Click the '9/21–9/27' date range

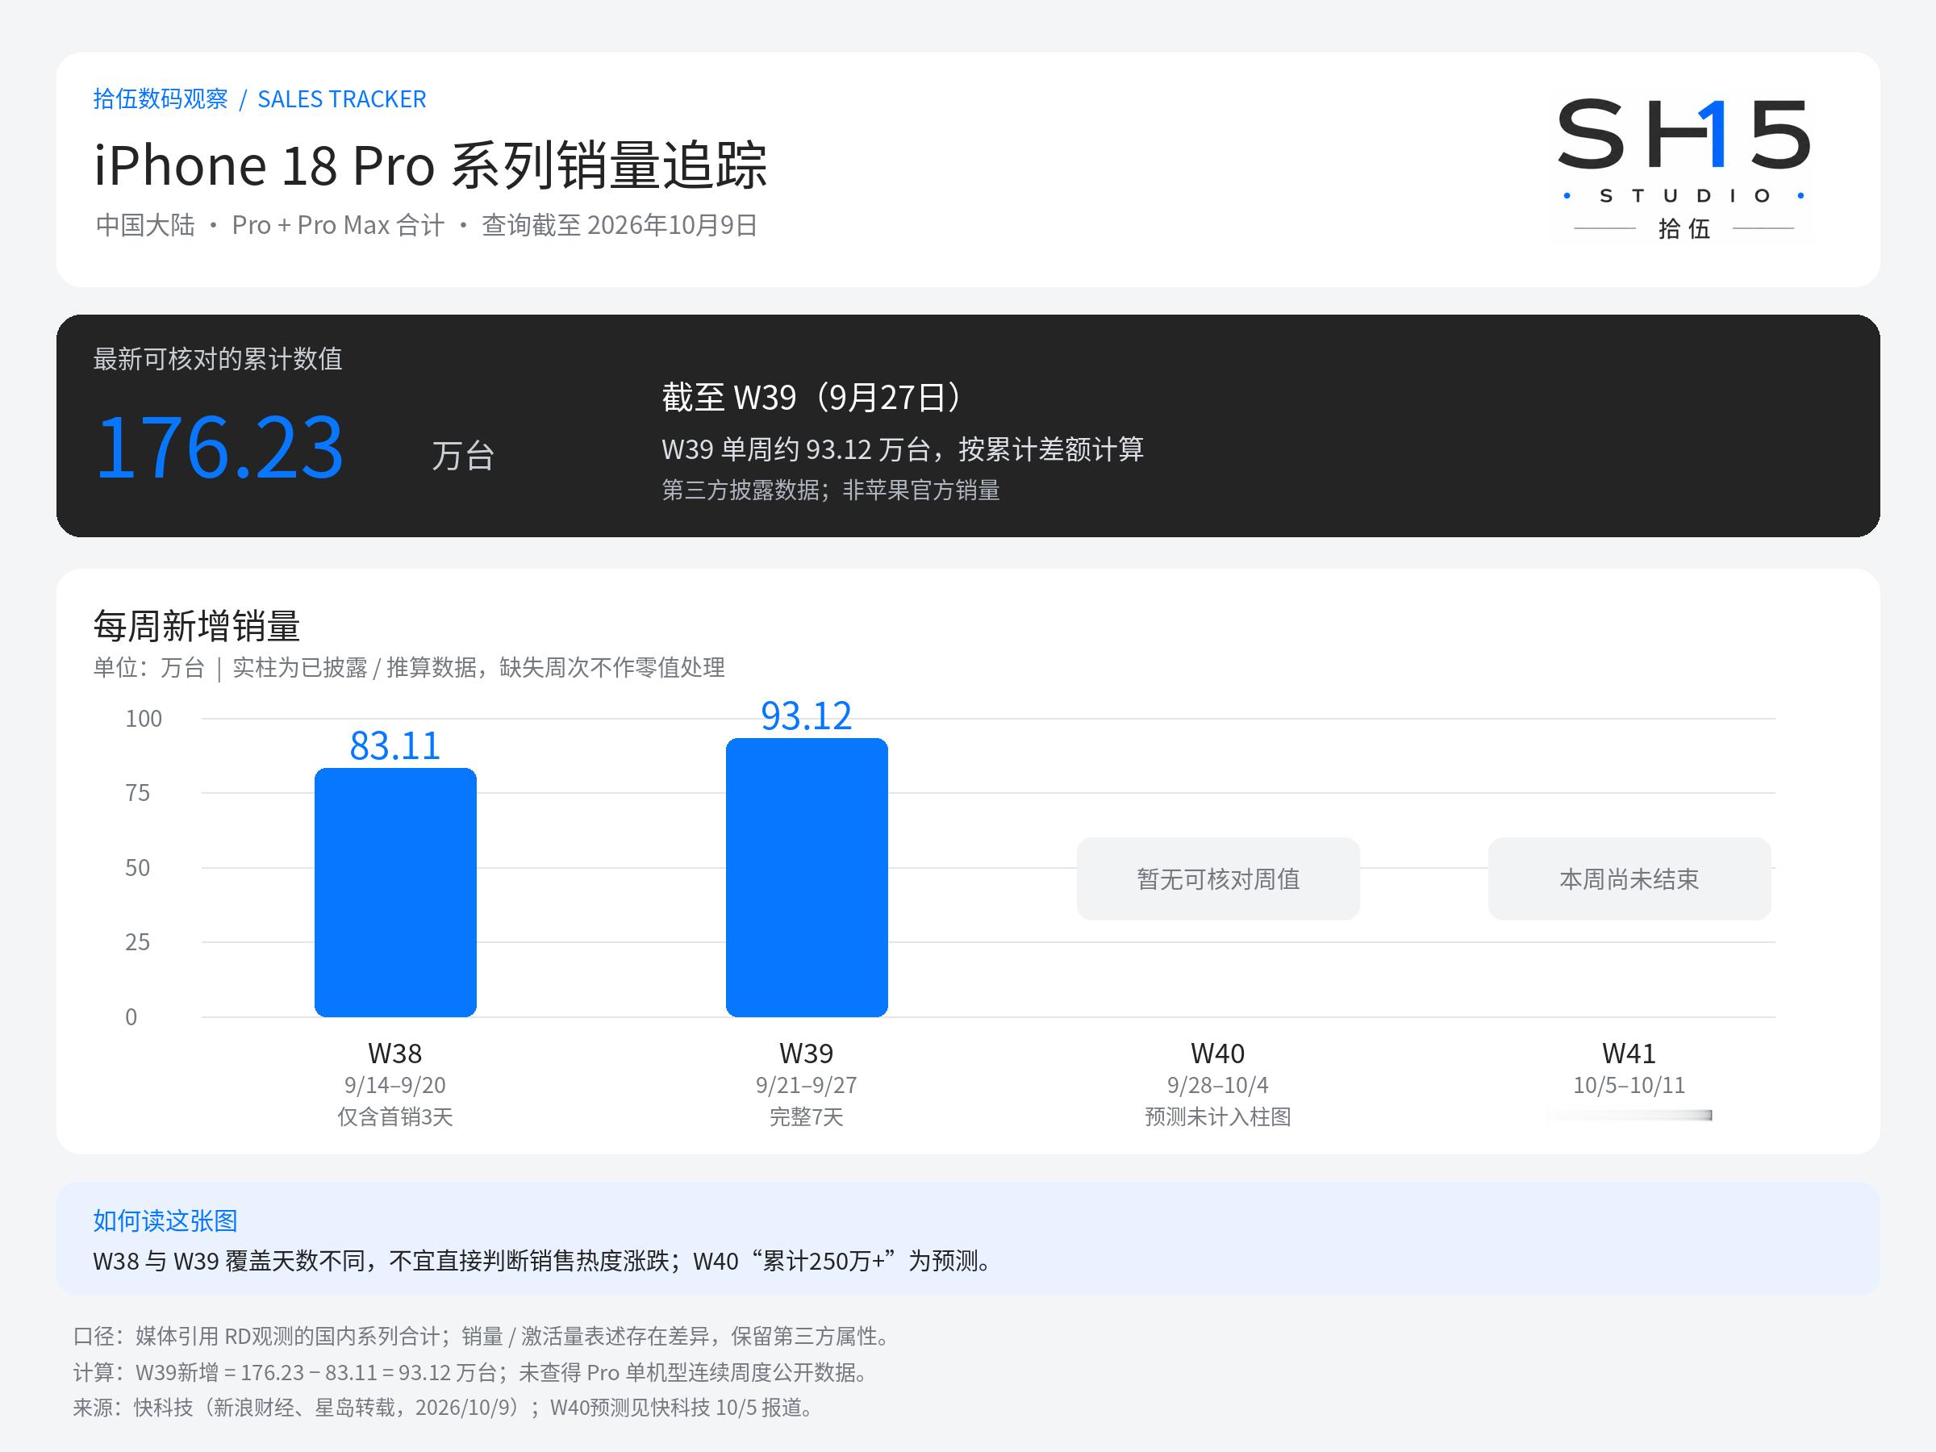(x=806, y=1085)
